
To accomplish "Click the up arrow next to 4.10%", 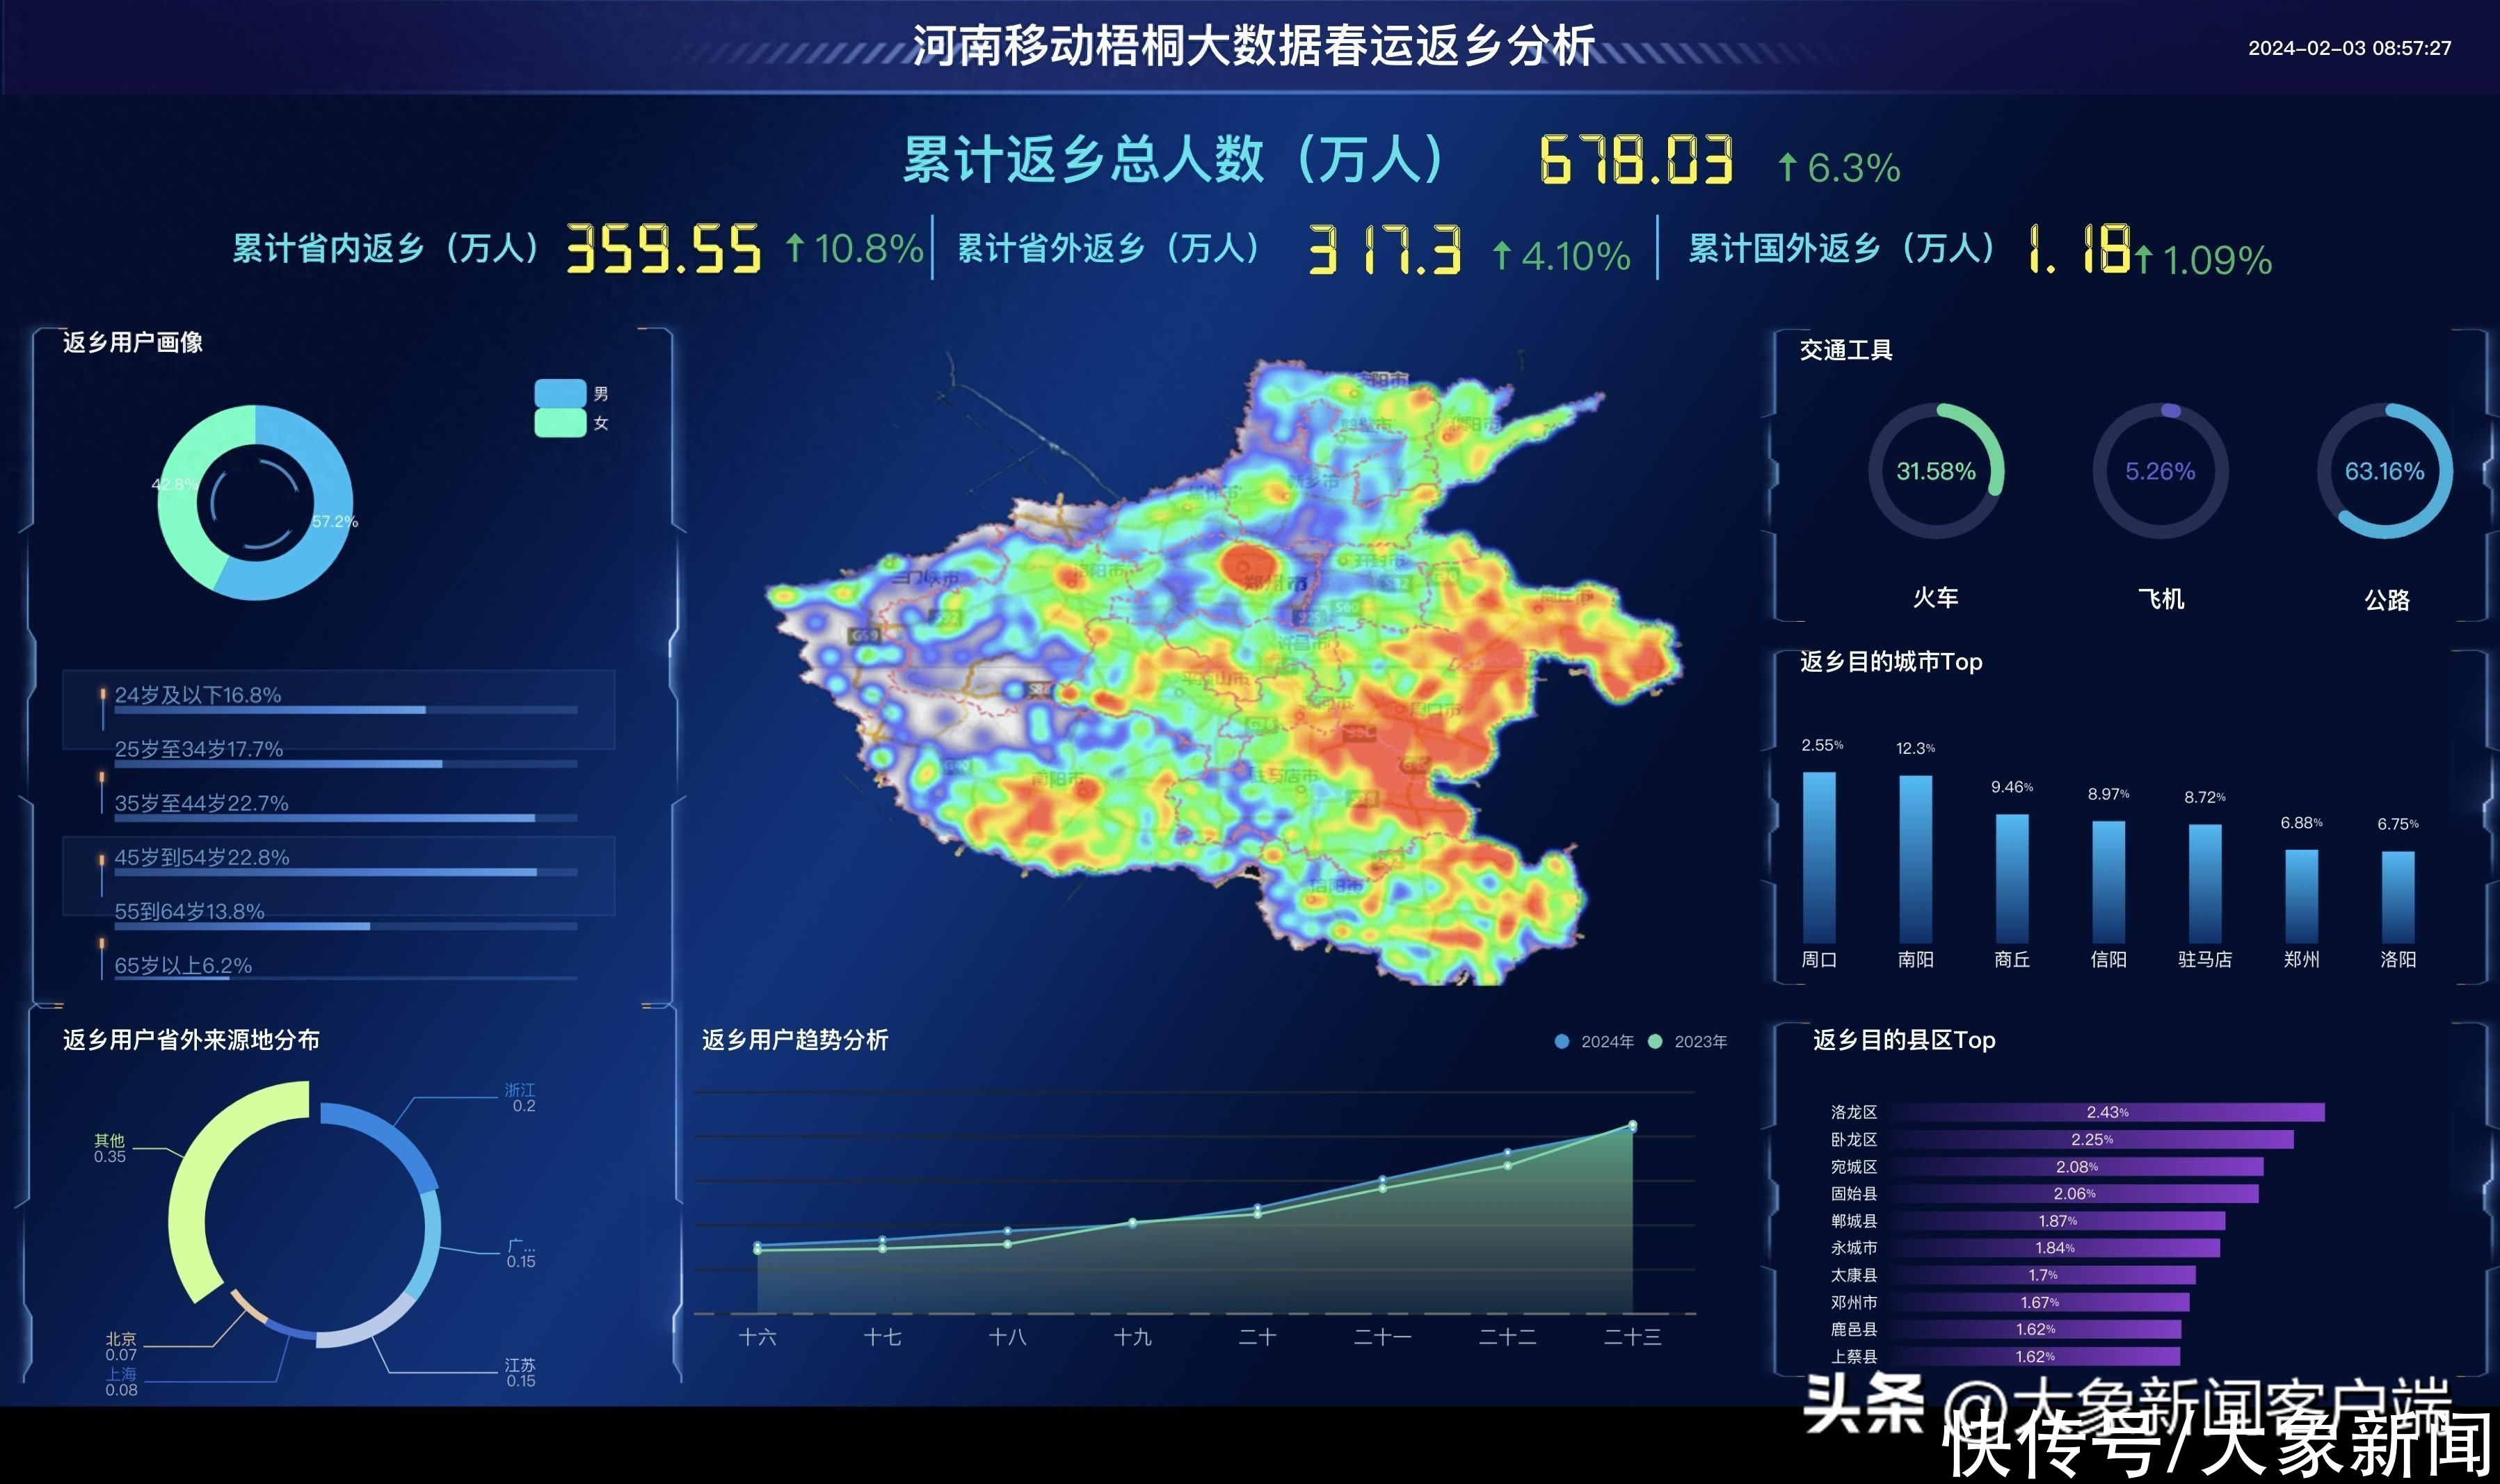I will click(x=1502, y=255).
